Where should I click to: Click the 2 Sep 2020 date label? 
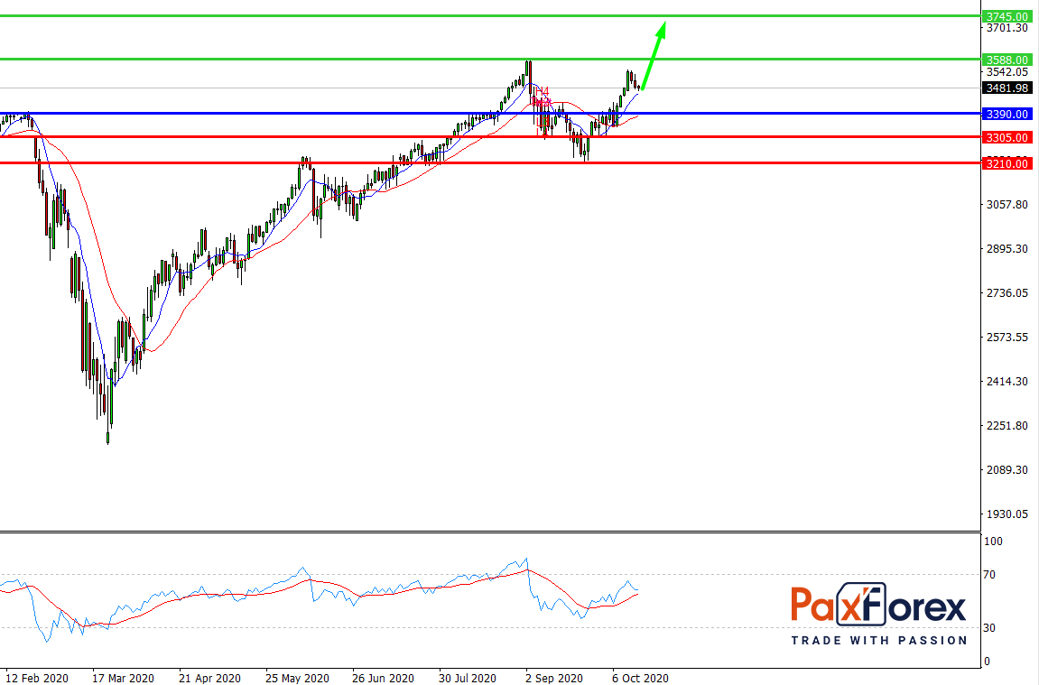pos(554,678)
